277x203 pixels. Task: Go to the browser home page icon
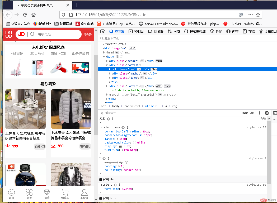(x=34, y=15)
